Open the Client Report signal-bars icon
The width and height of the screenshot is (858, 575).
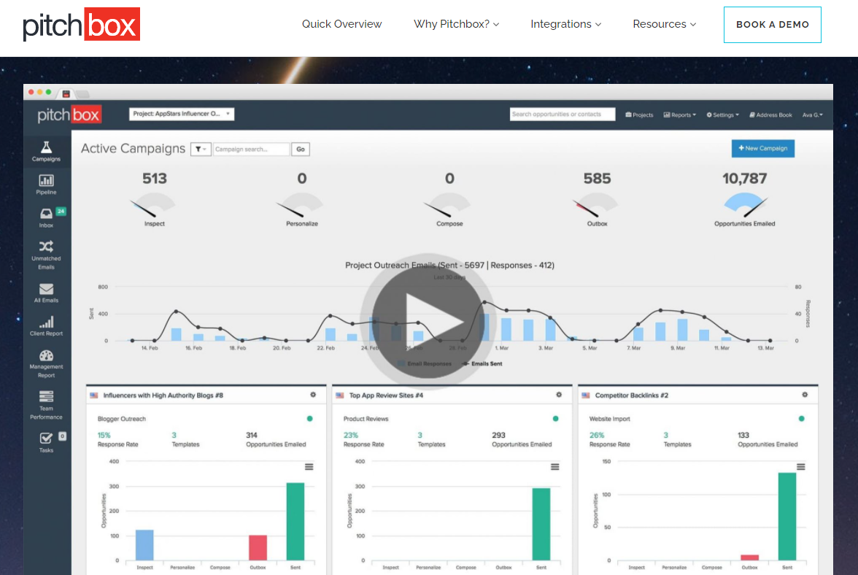coord(46,323)
